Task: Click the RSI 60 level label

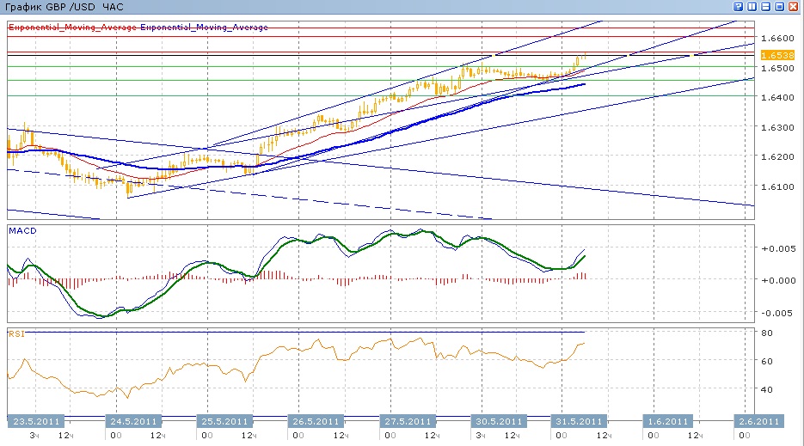Action: point(766,361)
